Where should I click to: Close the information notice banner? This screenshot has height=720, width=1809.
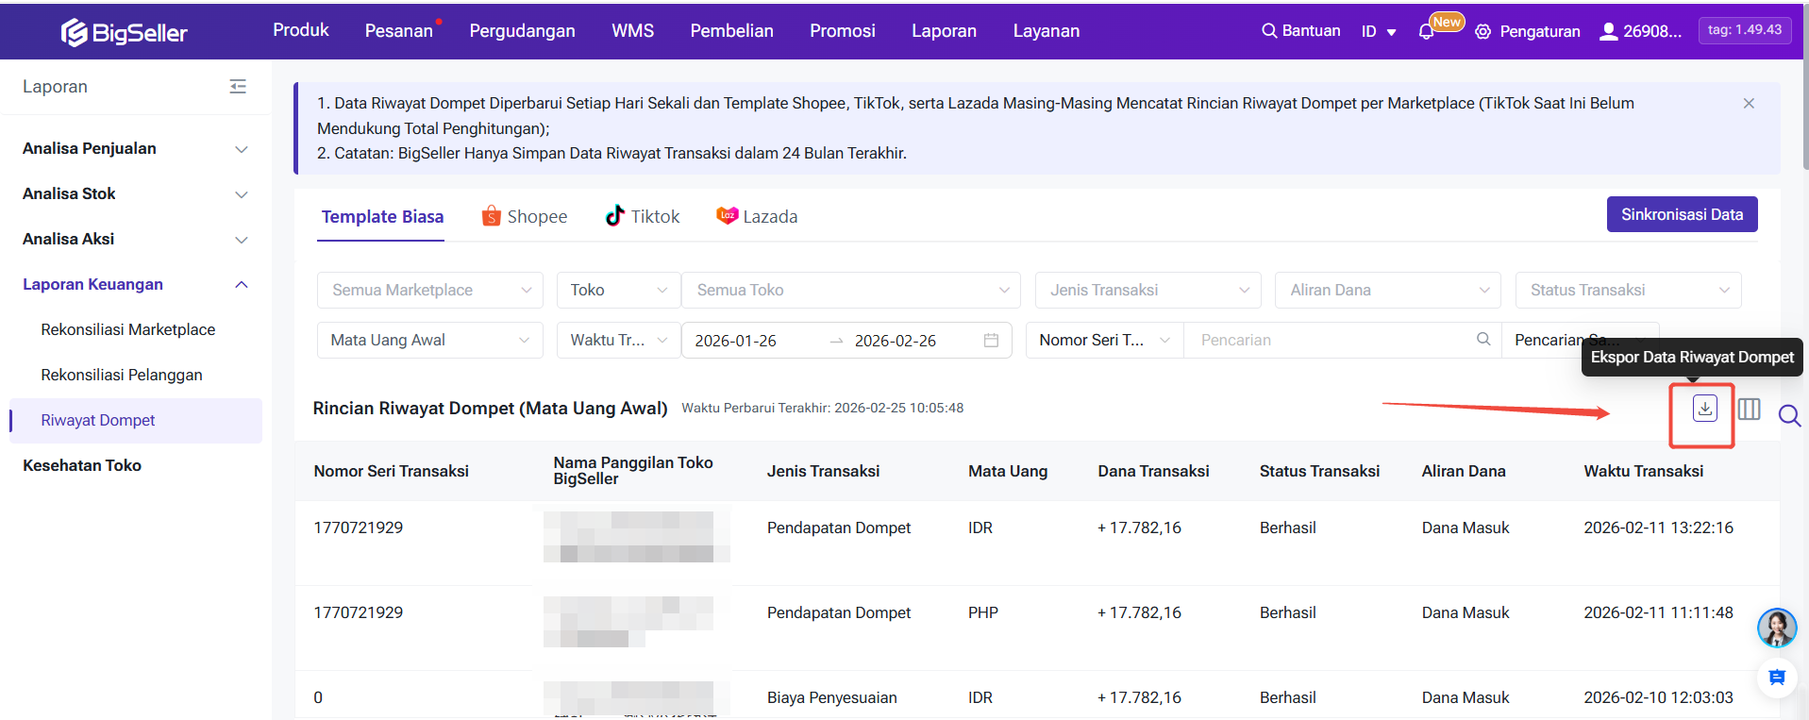(x=1749, y=104)
